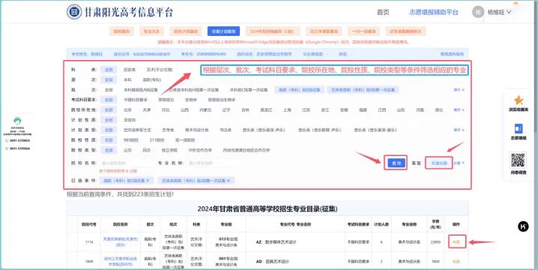The height and width of the screenshot is (270, 538).
Task: Choose 公办 in 院校类型 filter
Action: [x=127, y=150]
